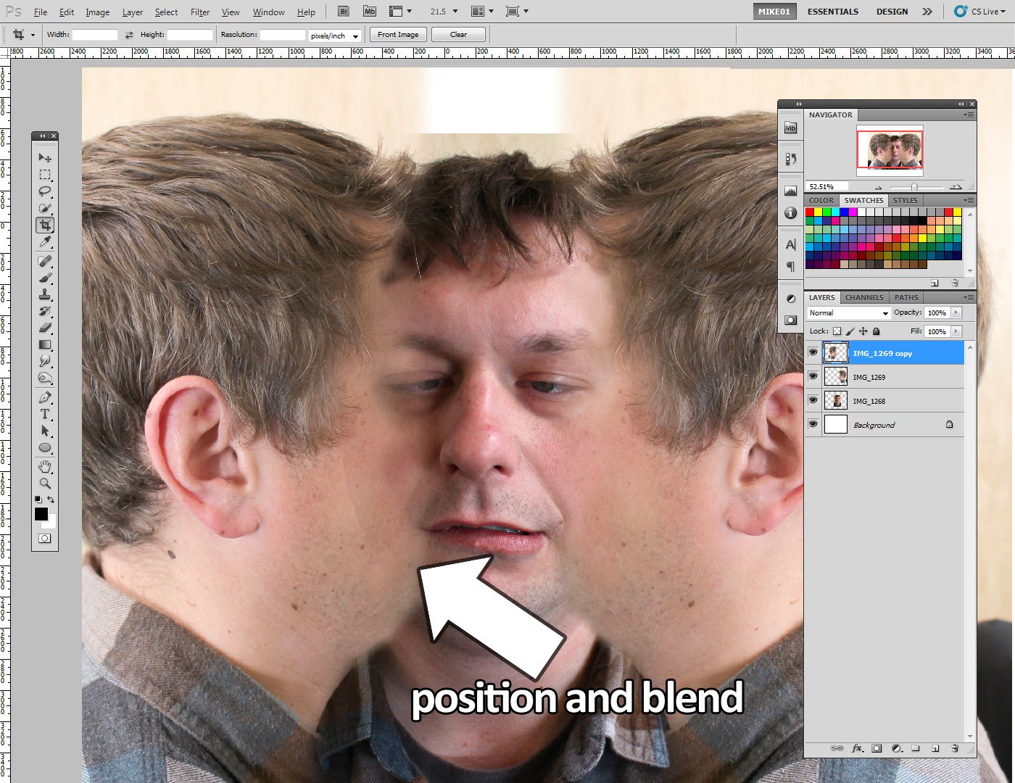The height and width of the screenshot is (783, 1015).
Task: Switch to the Channels tab
Action: point(863,297)
